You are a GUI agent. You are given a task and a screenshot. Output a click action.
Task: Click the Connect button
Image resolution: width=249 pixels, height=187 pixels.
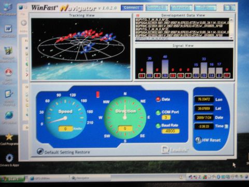tap(132, 8)
